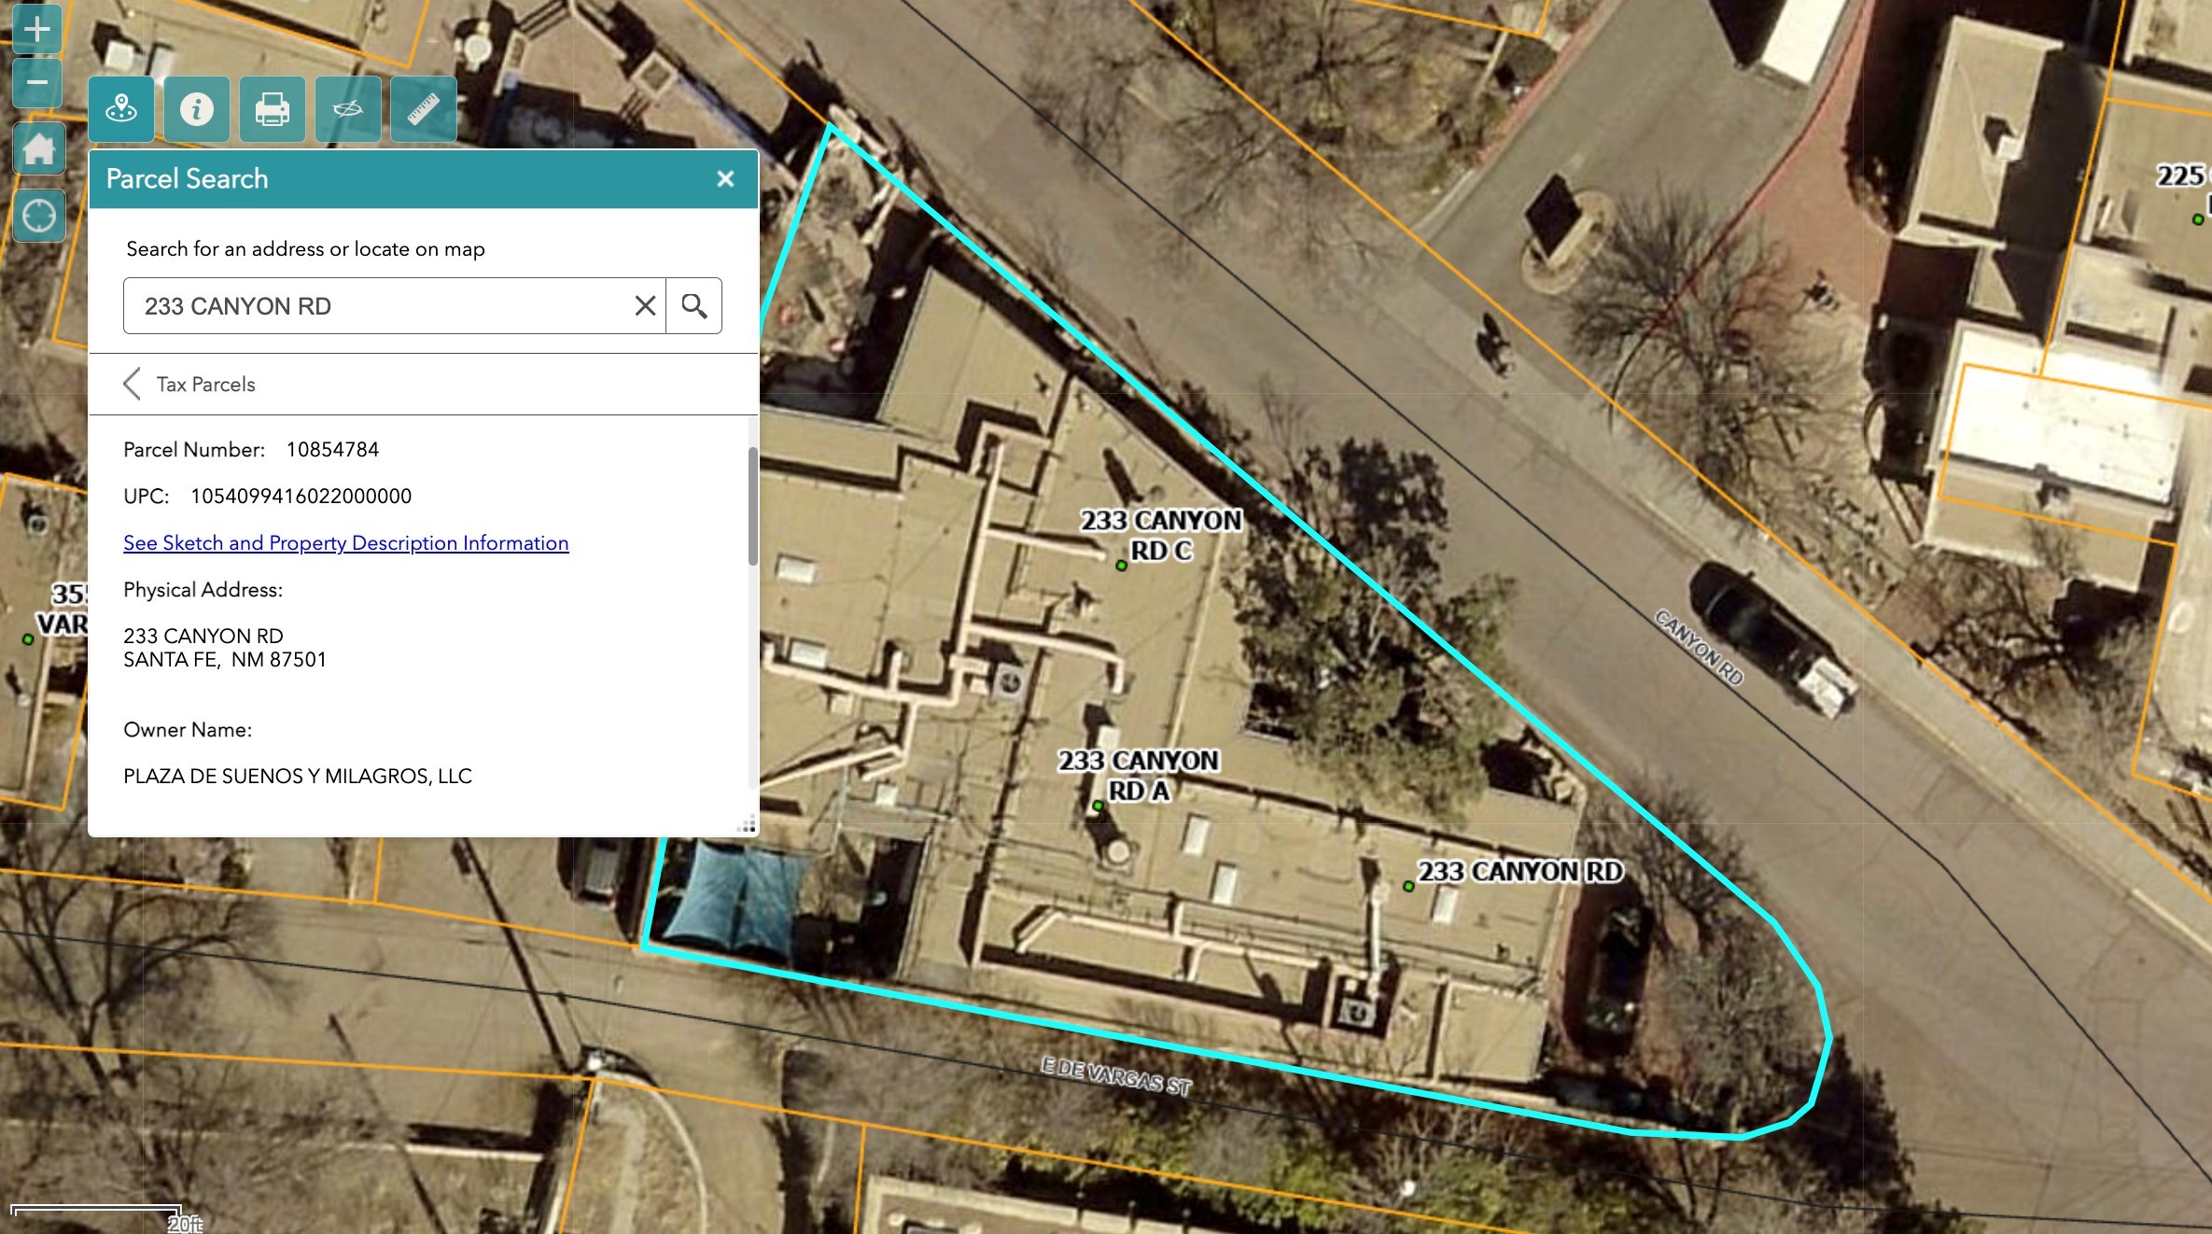Click the results panel vertical scrollbar
This screenshot has height=1234, width=2212.
[x=752, y=506]
